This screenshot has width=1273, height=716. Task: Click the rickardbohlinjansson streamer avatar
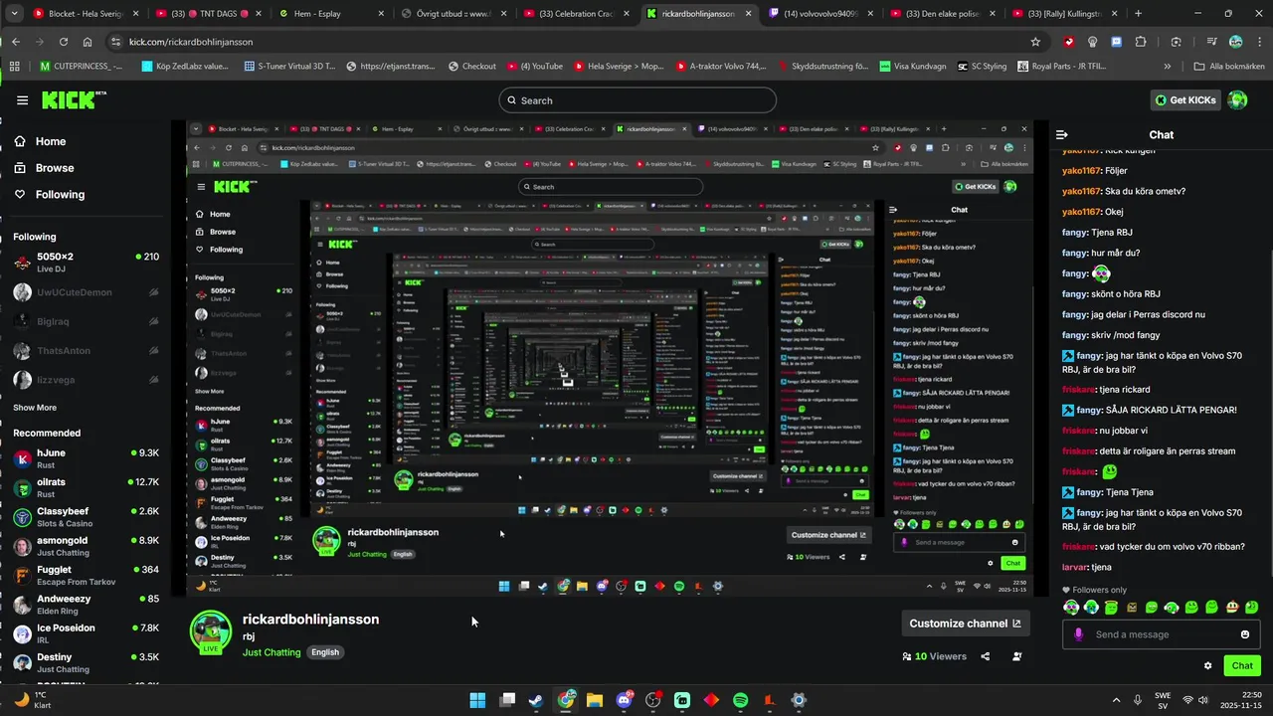211,632
